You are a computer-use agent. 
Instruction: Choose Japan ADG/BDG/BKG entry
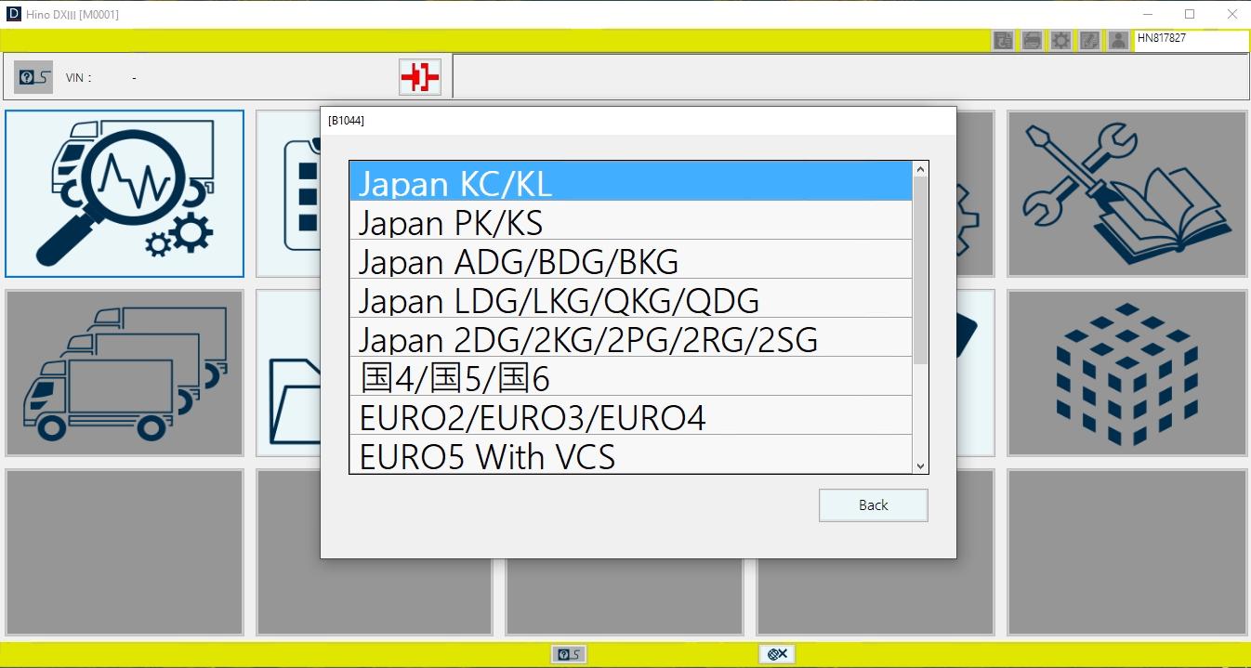[631, 259]
